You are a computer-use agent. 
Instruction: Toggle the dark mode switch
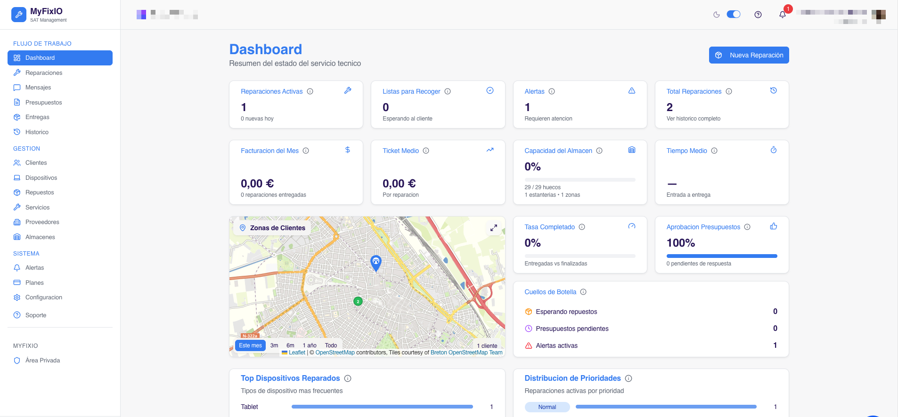click(734, 14)
